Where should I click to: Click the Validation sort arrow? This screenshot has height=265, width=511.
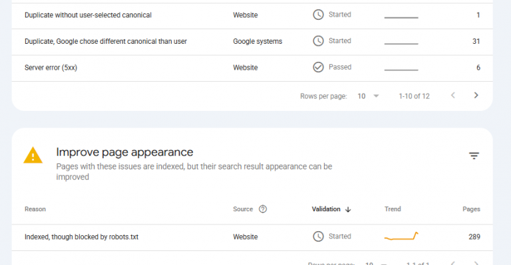click(348, 209)
